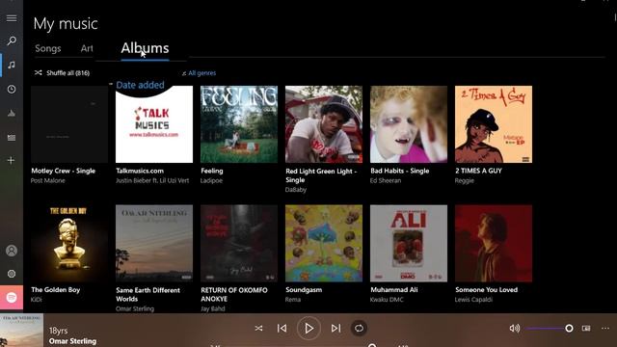
Task: Click now playing song title 18yrs
Action: tap(58, 331)
